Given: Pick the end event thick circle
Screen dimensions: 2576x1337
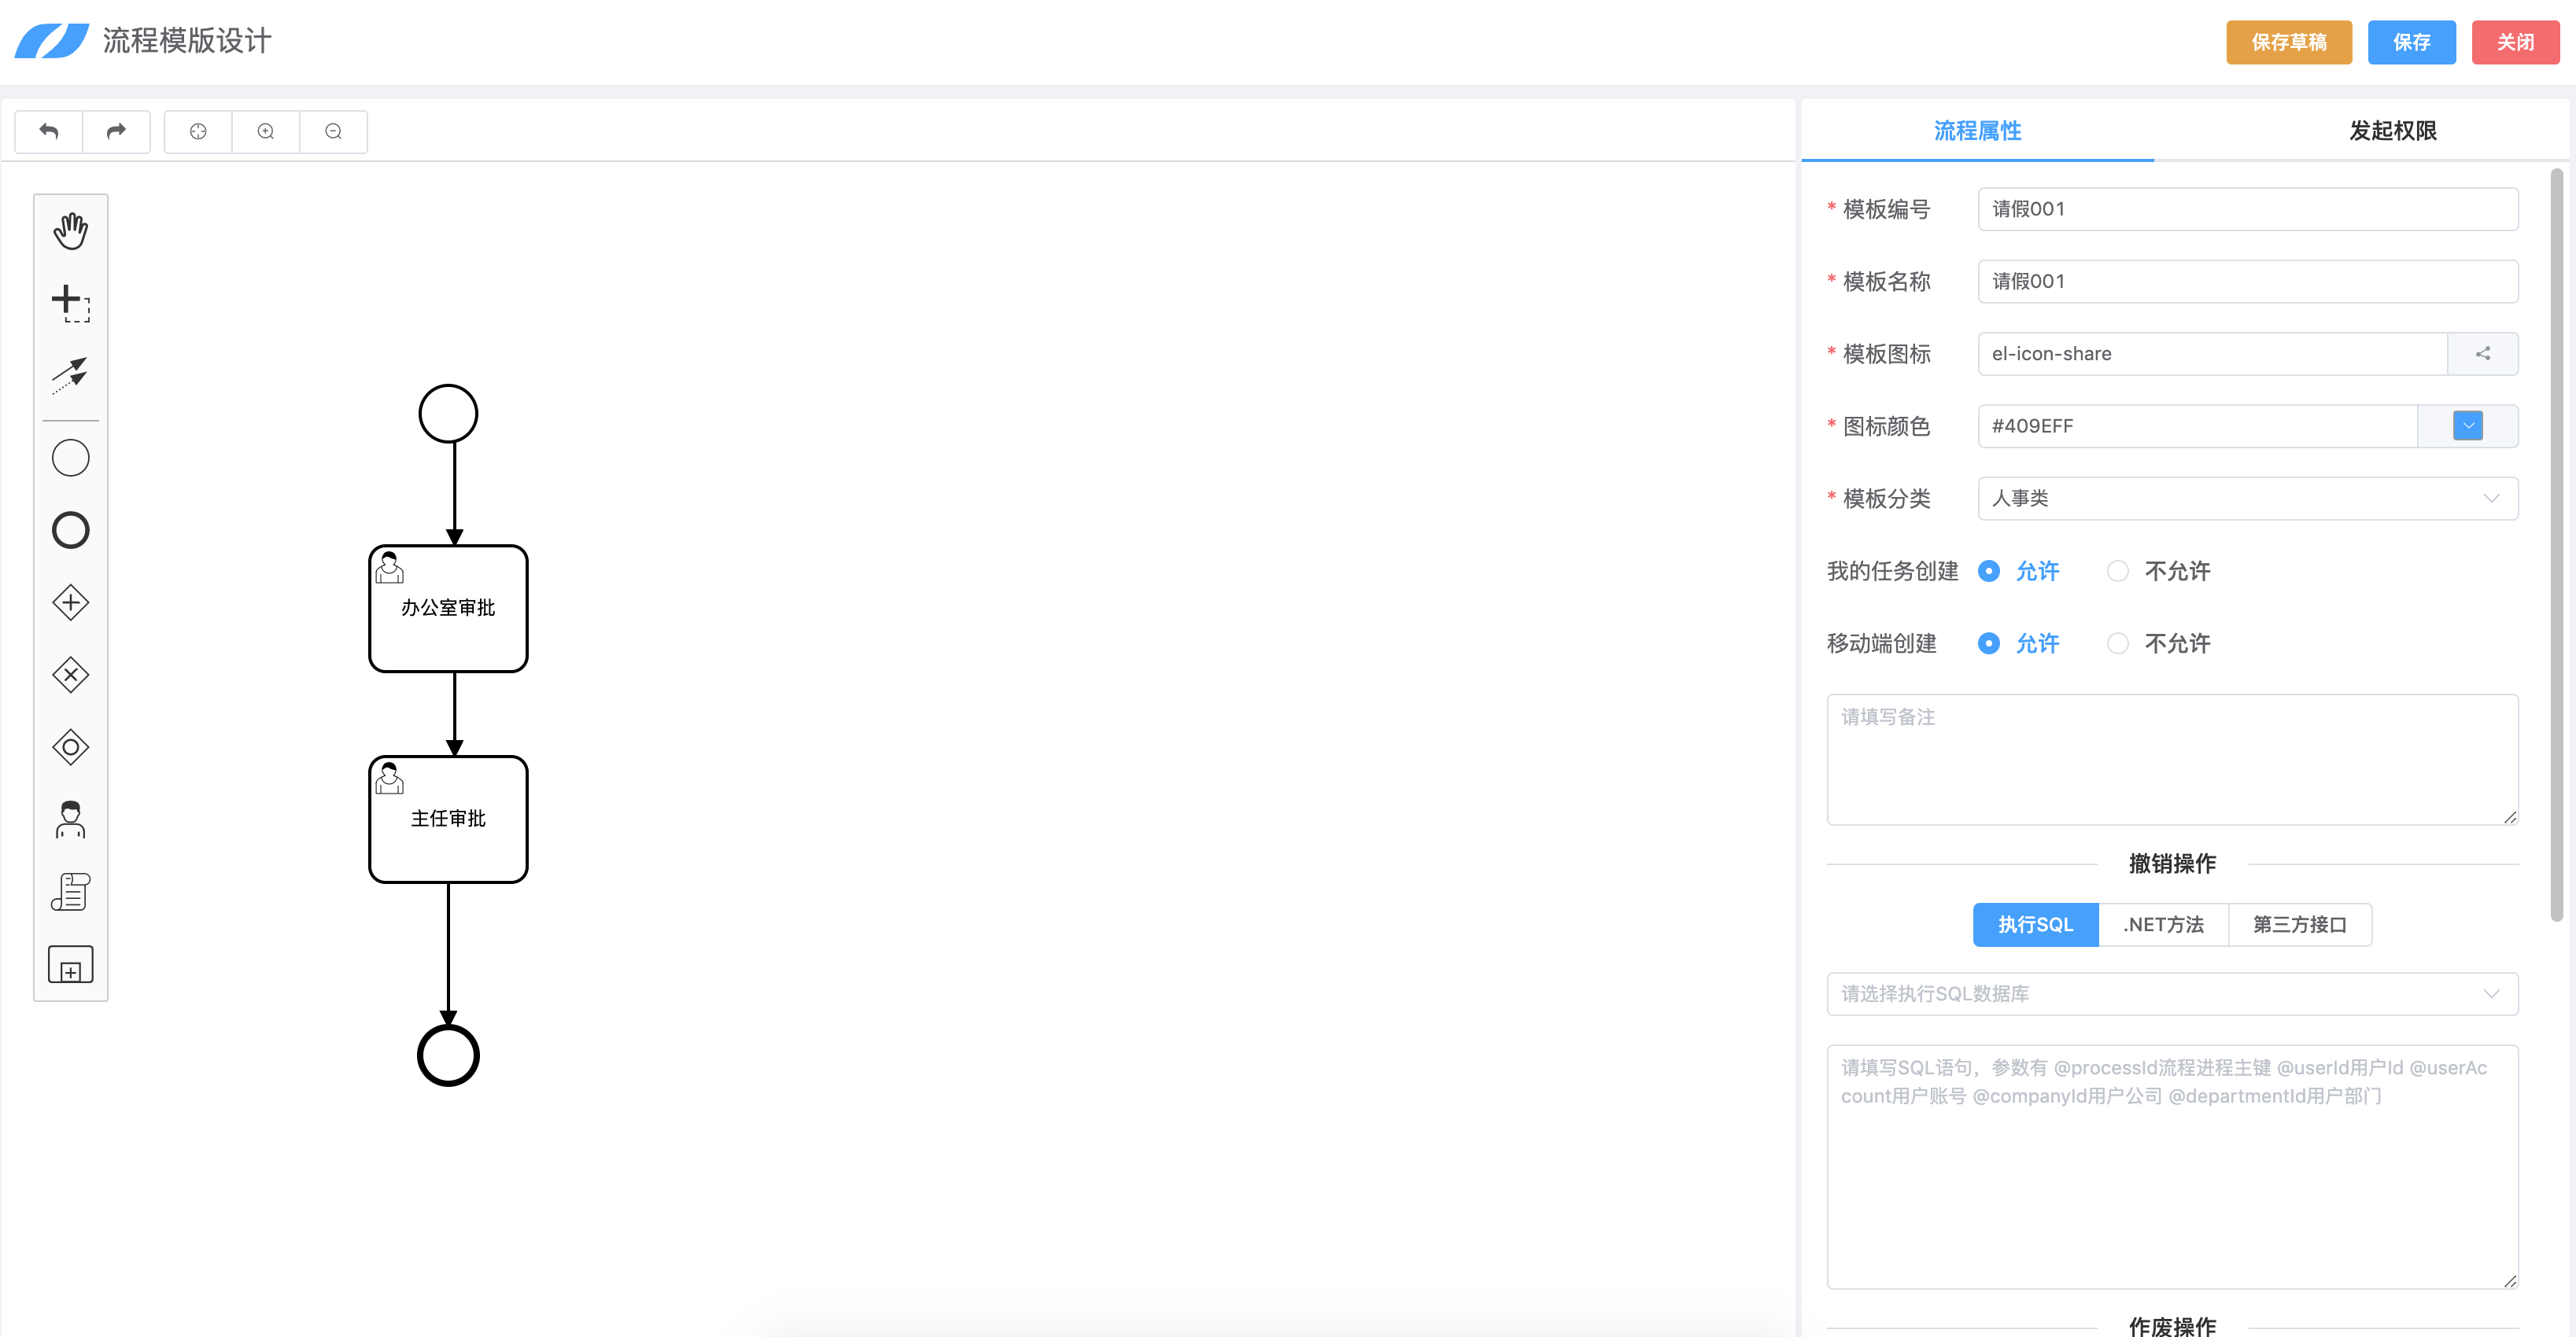Looking at the screenshot, I should coord(71,529).
